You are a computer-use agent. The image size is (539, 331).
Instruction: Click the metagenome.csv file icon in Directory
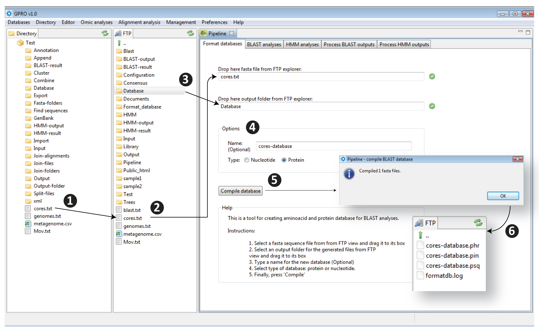coord(28,224)
